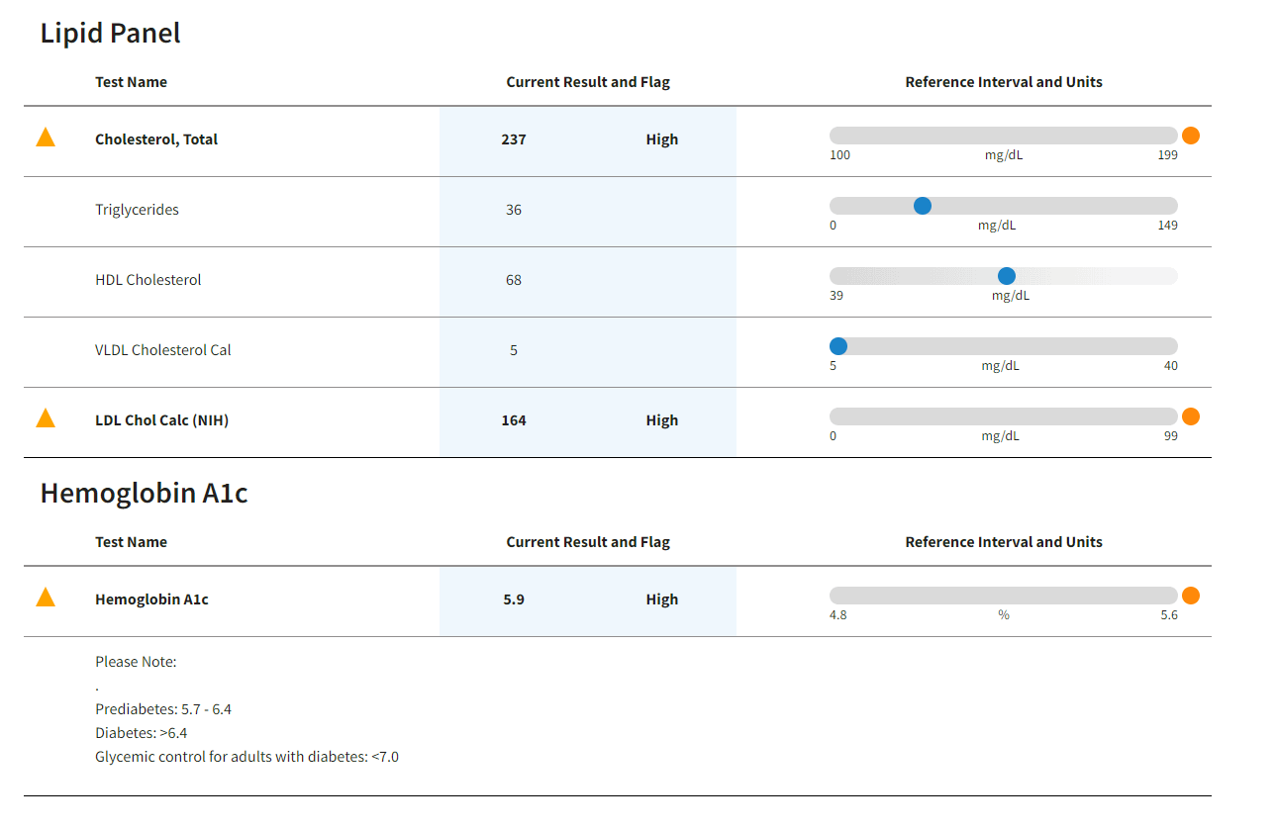This screenshot has height=830, width=1277.
Task: Click the Prediabetes: 5.7 - 6.4 note line
Action: click(163, 709)
